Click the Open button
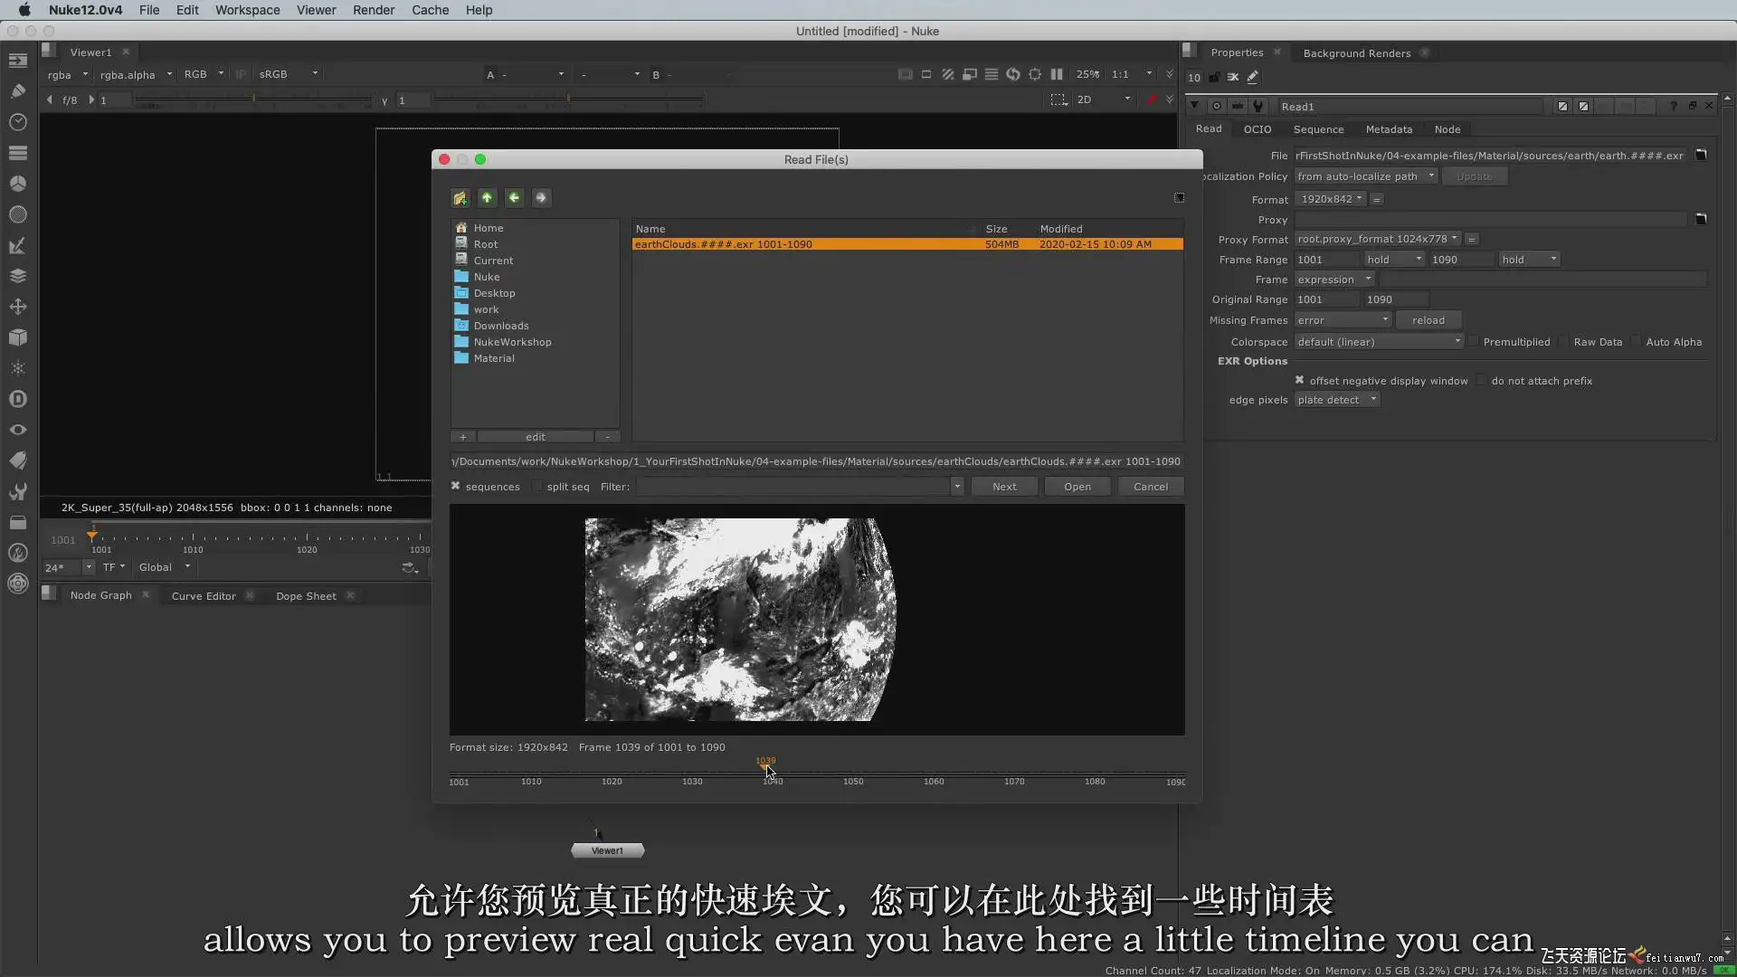This screenshot has width=1737, height=977. coord(1077,487)
